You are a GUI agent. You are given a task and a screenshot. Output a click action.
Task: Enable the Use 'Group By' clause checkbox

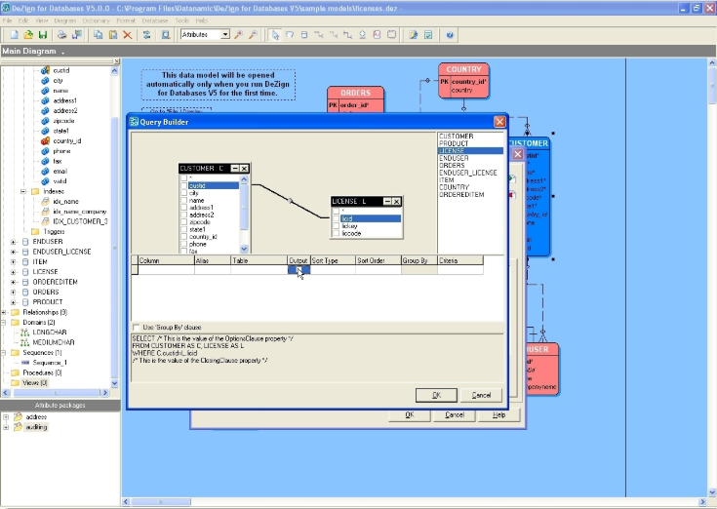coord(136,327)
